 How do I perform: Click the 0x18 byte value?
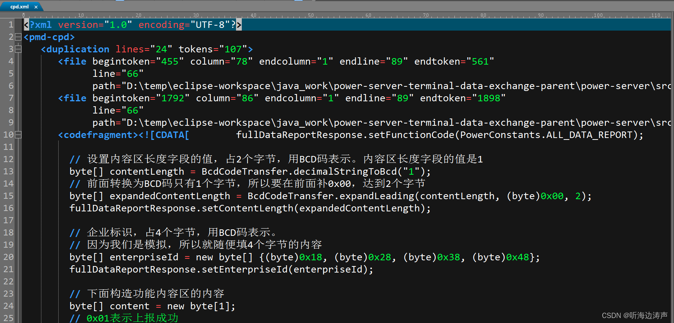[x=311, y=257]
